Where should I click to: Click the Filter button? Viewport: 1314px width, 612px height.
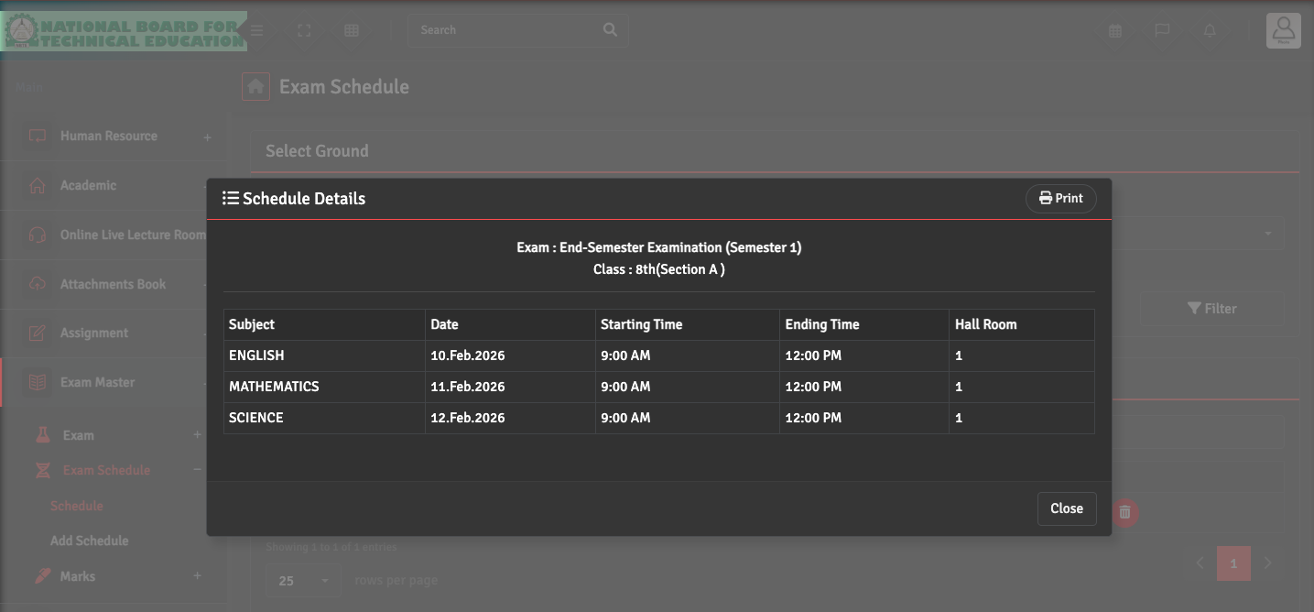(1211, 309)
